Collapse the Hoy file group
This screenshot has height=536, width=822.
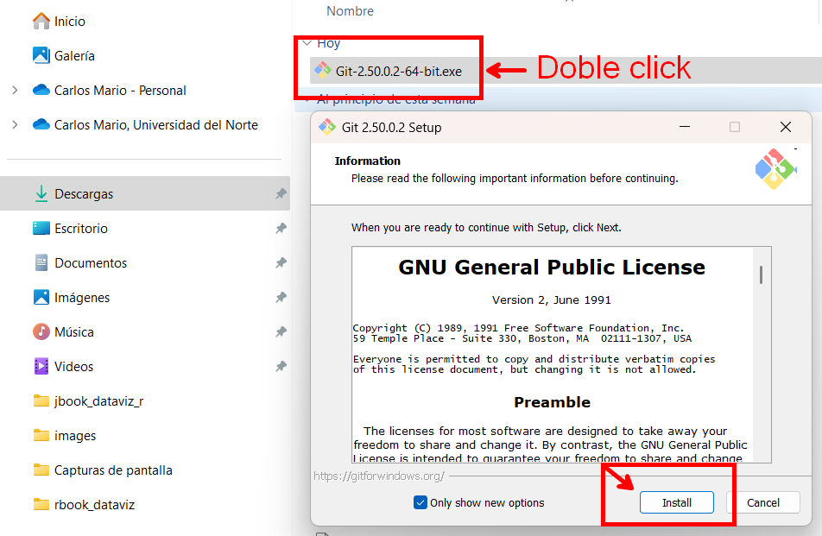click(x=308, y=41)
